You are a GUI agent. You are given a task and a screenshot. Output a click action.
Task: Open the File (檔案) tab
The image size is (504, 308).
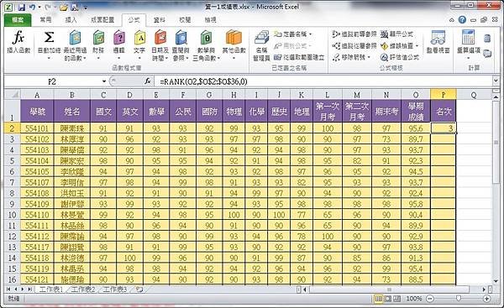coord(18,20)
